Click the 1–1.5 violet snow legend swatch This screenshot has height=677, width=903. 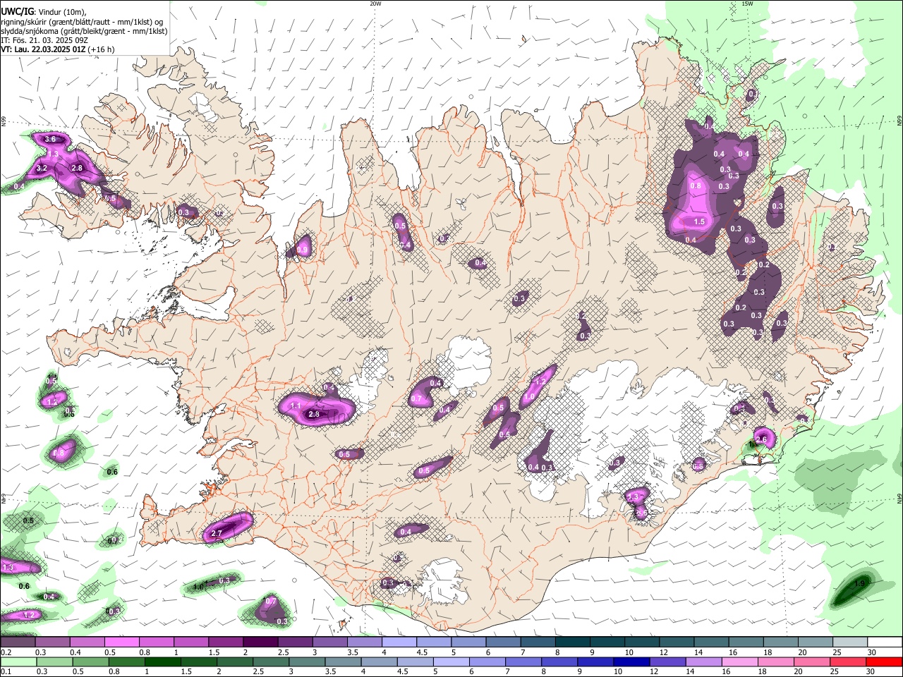click(191, 642)
